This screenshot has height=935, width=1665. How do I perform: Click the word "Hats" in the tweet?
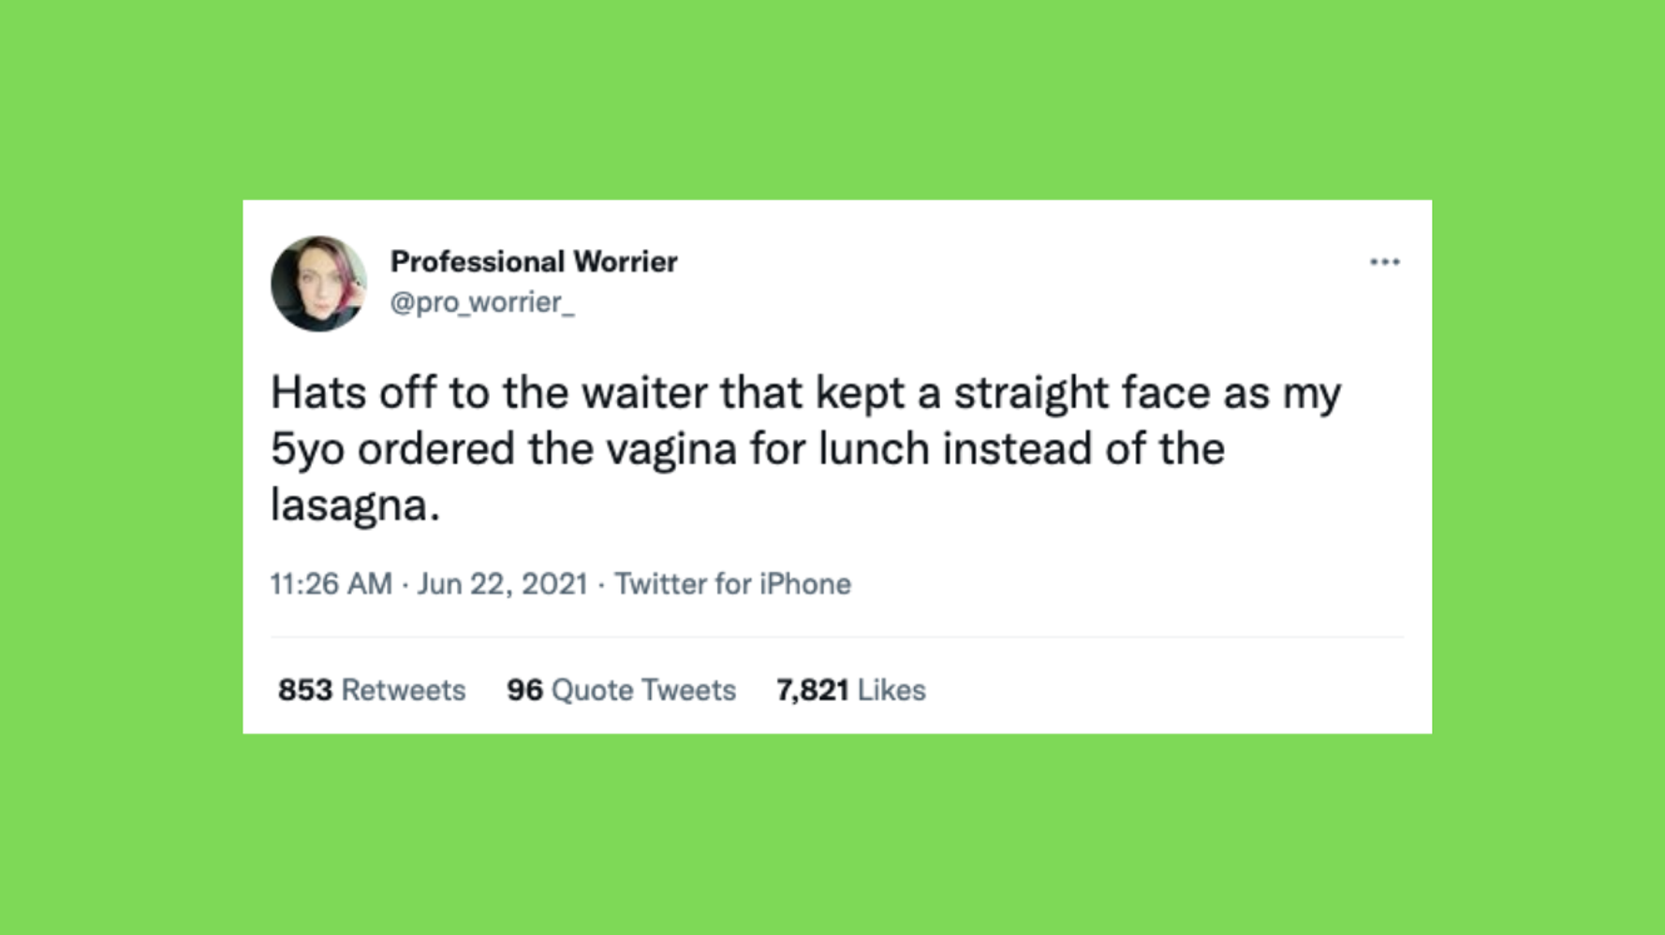pyautogui.click(x=317, y=393)
